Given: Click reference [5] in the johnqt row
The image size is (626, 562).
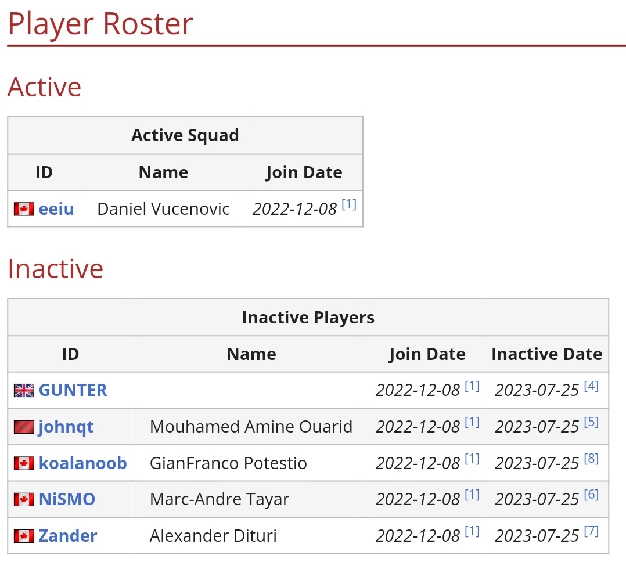Looking at the screenshot, I should pyautogui.click(x=591, y=422).
